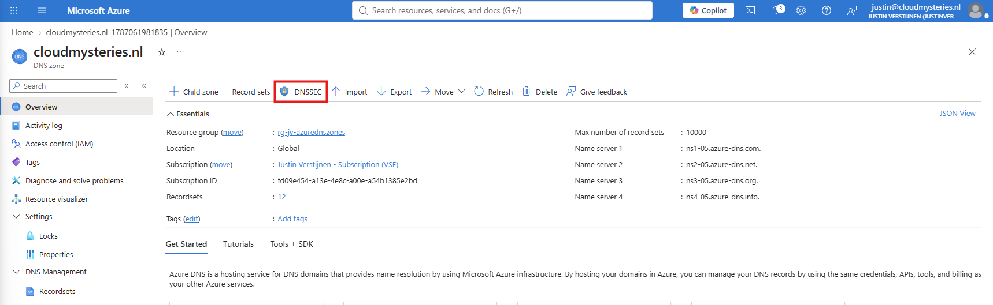
Task: Select ns4-05.azure-dns.info. name server text
Action: coord(722,197)
